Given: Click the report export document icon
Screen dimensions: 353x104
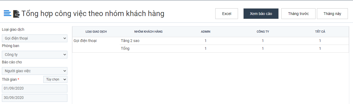Looking at the screenshot, I should tap(17, 14).
